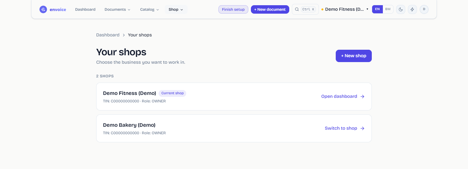Switch language to BM
The height and width of the screenshot is (169, 468).
pyautogui.click(x=388, y=9)
